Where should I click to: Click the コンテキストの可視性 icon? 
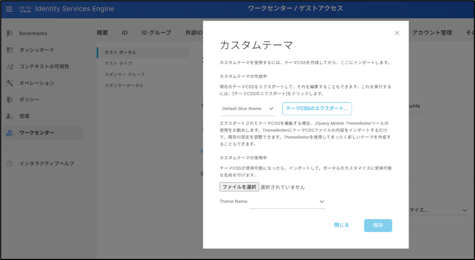click(10, 67)
